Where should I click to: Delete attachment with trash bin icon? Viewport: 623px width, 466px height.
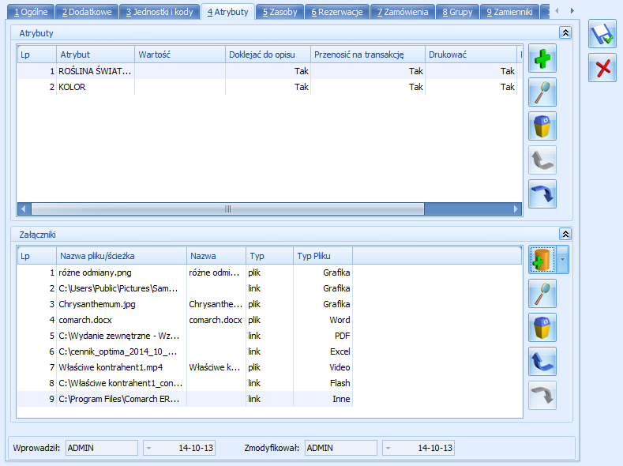(x=542, y=328)
